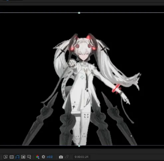The width and height of the screenshot is (164, 161).
Task: Click the 0:00:01:24 preview timecode
Action: (82, 157)
